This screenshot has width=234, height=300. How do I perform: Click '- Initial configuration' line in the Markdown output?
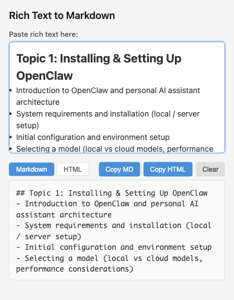(x=114, y=247)
